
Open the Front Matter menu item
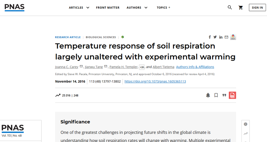point(108,8)
